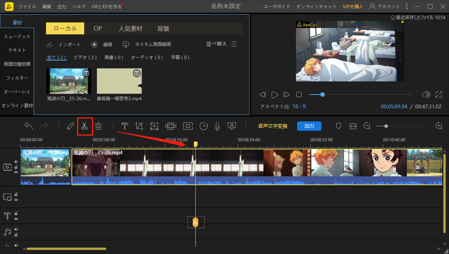Step forward one frame in preview
This screenshot has height=254, width=449.
click(287, 95)
